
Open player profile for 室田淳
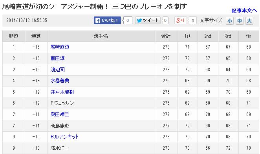(58, 58)
